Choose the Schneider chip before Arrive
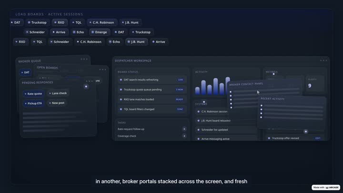This screenshot has width=343, height=193. [x=35, y=32]
